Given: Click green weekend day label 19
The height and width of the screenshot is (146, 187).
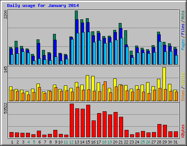Looking at the screenshot, I should 110,142.
